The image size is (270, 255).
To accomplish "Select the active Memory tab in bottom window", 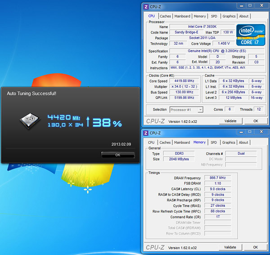I will tap(199, 142).
